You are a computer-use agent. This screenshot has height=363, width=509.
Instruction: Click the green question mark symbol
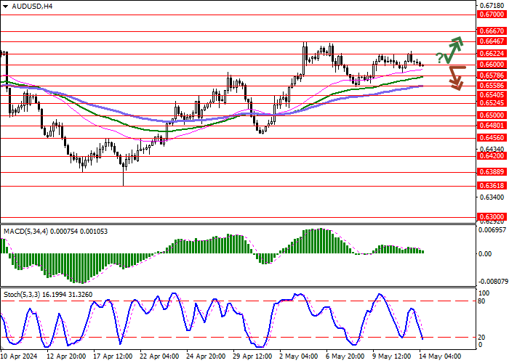pos(439,57)
